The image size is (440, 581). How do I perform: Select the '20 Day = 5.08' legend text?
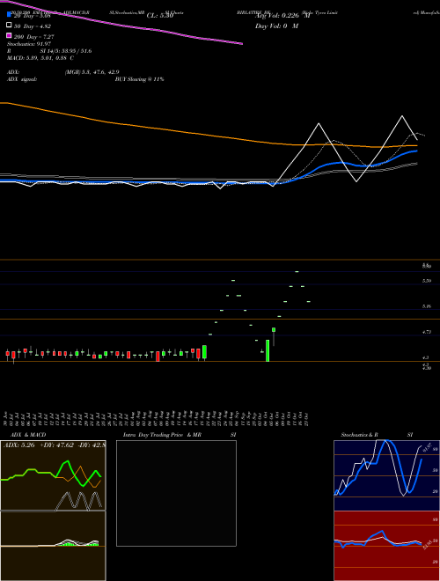[32, 16]
